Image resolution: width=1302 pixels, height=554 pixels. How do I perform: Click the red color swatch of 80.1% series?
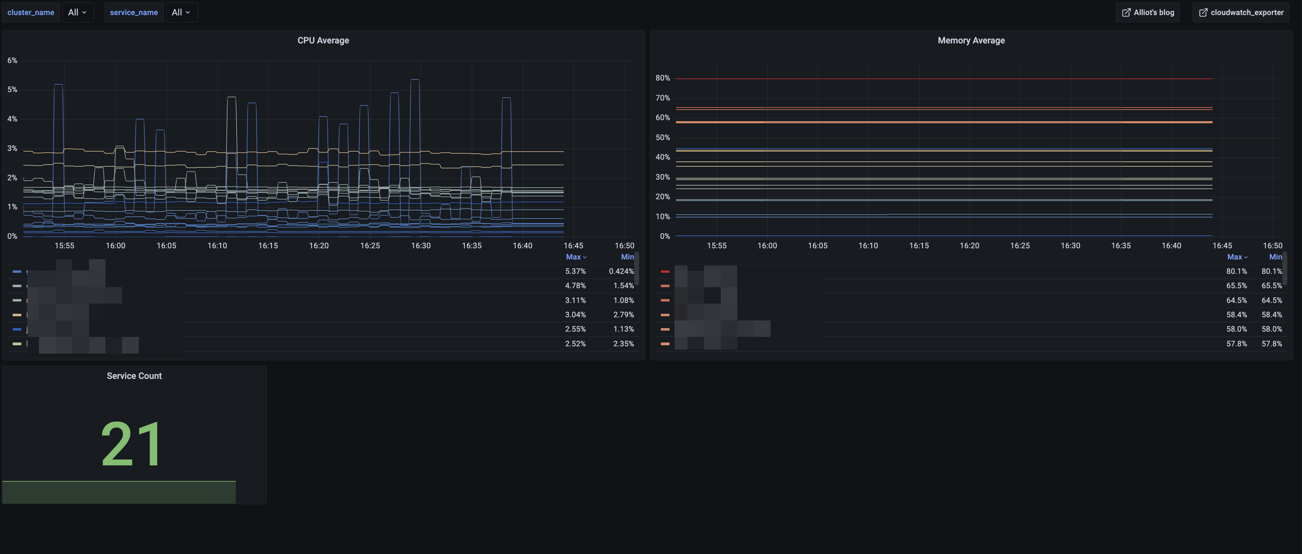(x=665, y=272)
